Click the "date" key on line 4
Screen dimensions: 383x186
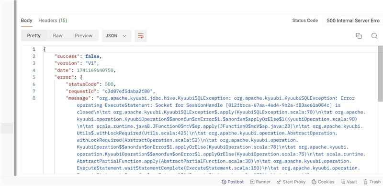[x=62, y=71]
